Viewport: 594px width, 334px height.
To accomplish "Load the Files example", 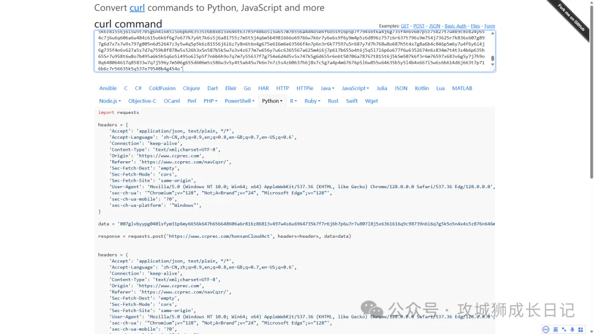I will click(475, 26).
